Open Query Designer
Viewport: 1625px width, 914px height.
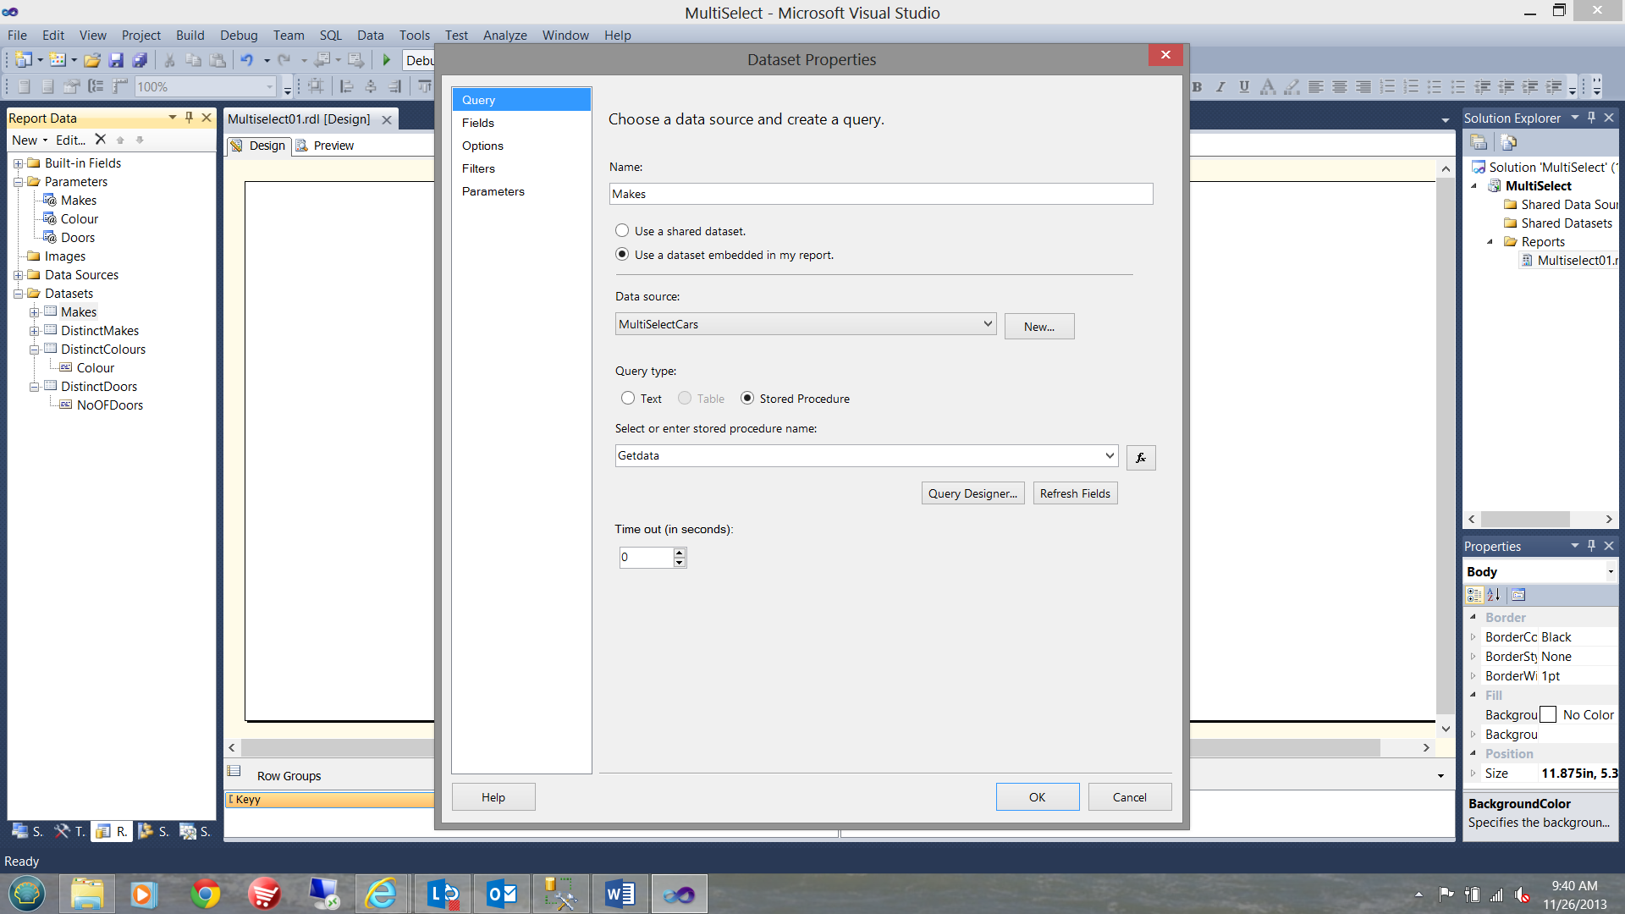(x=972, y=493)
